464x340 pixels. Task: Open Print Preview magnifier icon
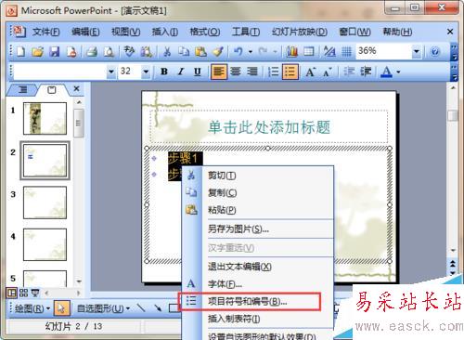click(x=109, y=51)
